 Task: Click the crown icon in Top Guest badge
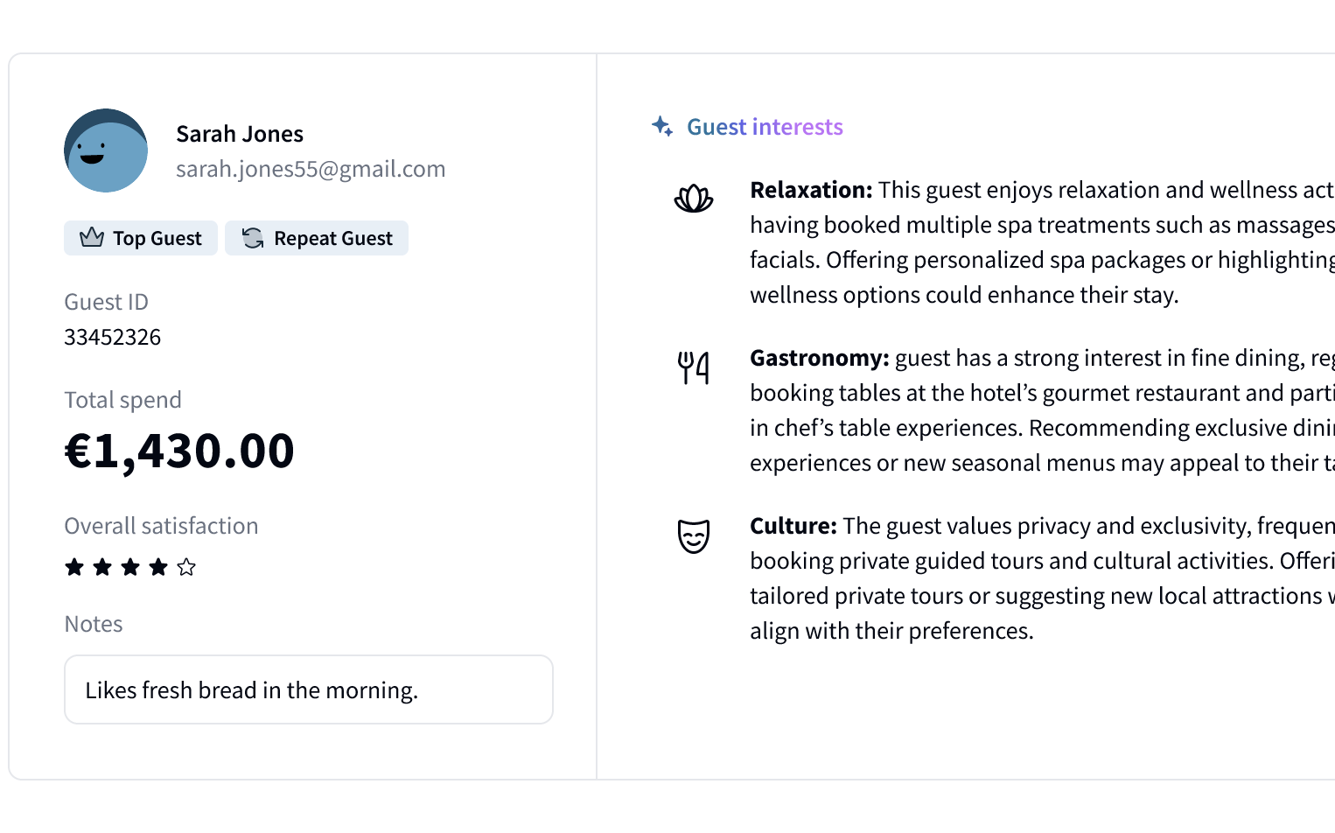point(92,238)
